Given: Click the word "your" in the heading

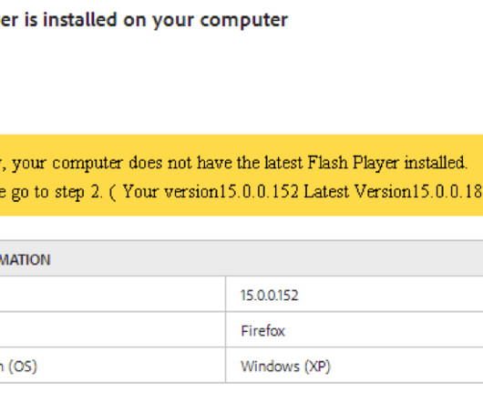Looking at the screenshot, I should (173, 22).
